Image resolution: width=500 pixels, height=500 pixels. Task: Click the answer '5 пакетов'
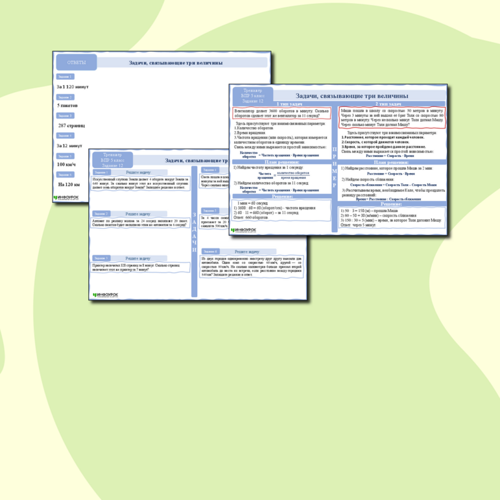[68, 105]
